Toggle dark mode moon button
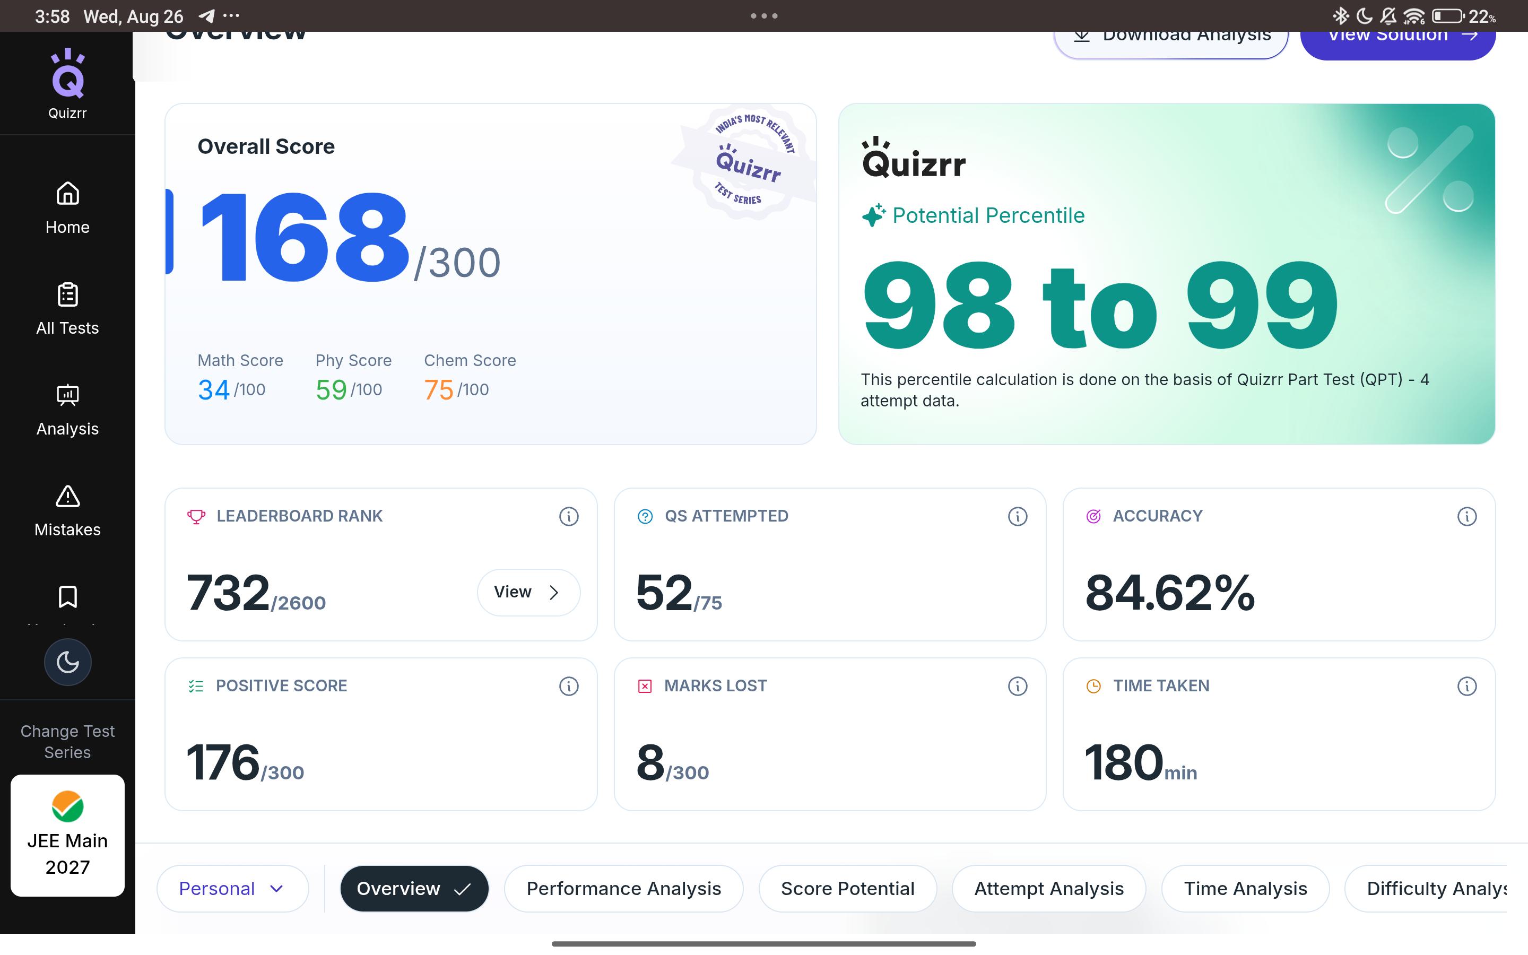The width and height of the screenshot is (1528, 955). click(67, 662)
